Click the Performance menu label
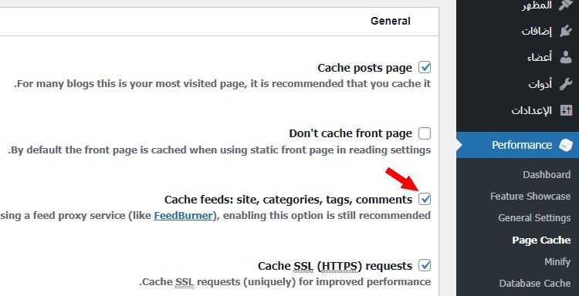The height and width of the screenshot is (296, 579). pyautogui.click(x=522, y=145)
